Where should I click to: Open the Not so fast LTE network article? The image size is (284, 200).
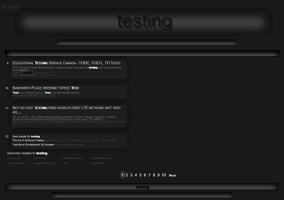pyautogui.click(x=67, y=110)
